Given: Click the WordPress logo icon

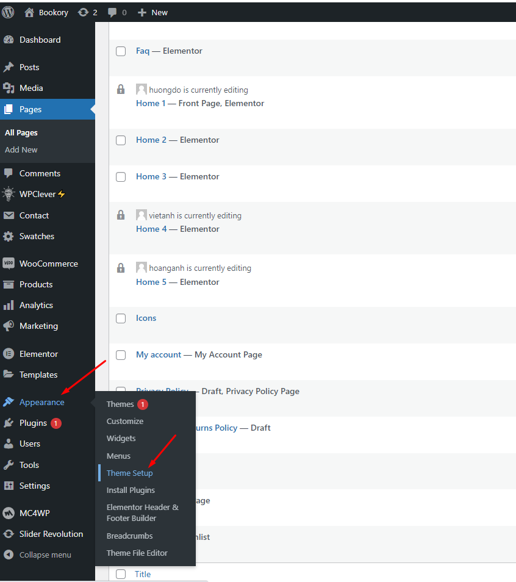Looking at the screenshot, I should tap(9, 12).
